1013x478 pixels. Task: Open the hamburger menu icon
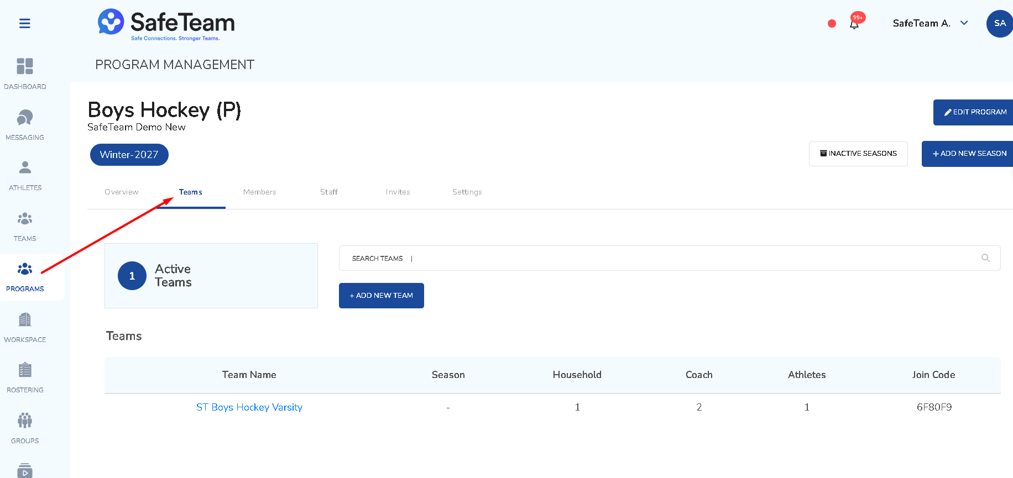pyautogui.click(x=25, y=23)
